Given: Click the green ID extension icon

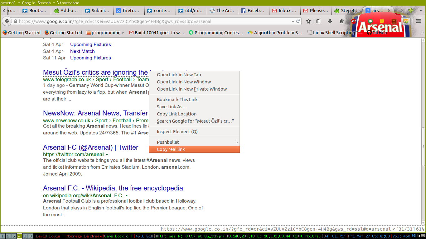Looking at the screenshot, I should pos(370,21).
